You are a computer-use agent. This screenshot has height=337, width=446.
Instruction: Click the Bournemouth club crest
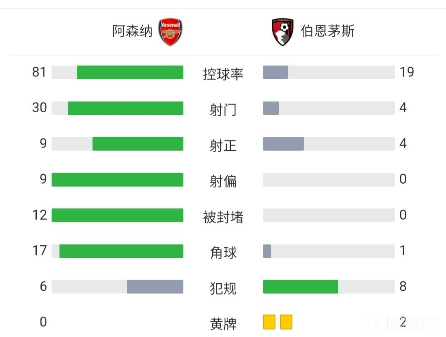(x=282, y=32)
